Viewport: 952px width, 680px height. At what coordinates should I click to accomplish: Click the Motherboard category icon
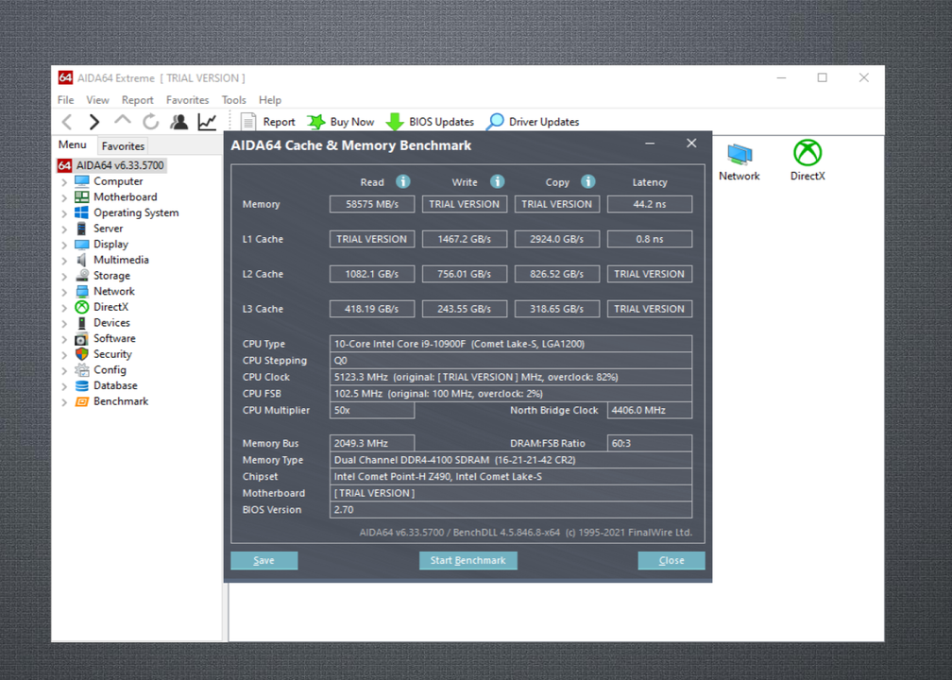pyautogui.click(x=83, y=196)
